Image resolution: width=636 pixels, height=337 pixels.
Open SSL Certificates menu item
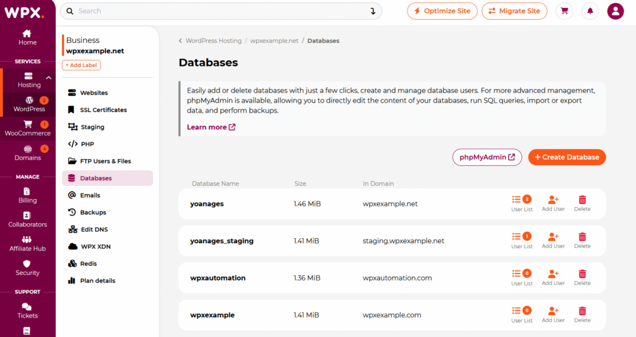[x=107, y=109]
